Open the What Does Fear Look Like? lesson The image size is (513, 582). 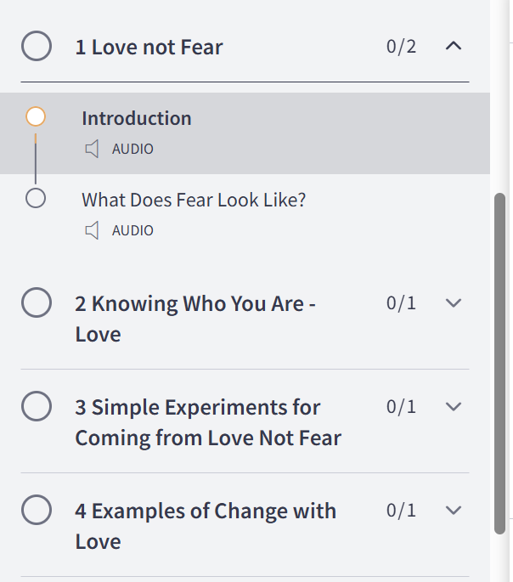click(194, 201)
